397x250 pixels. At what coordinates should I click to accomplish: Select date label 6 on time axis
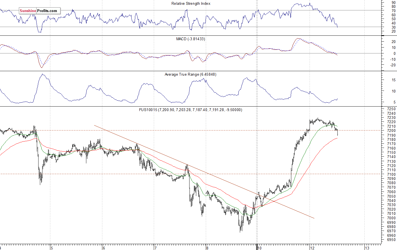(x=104, y=248)
